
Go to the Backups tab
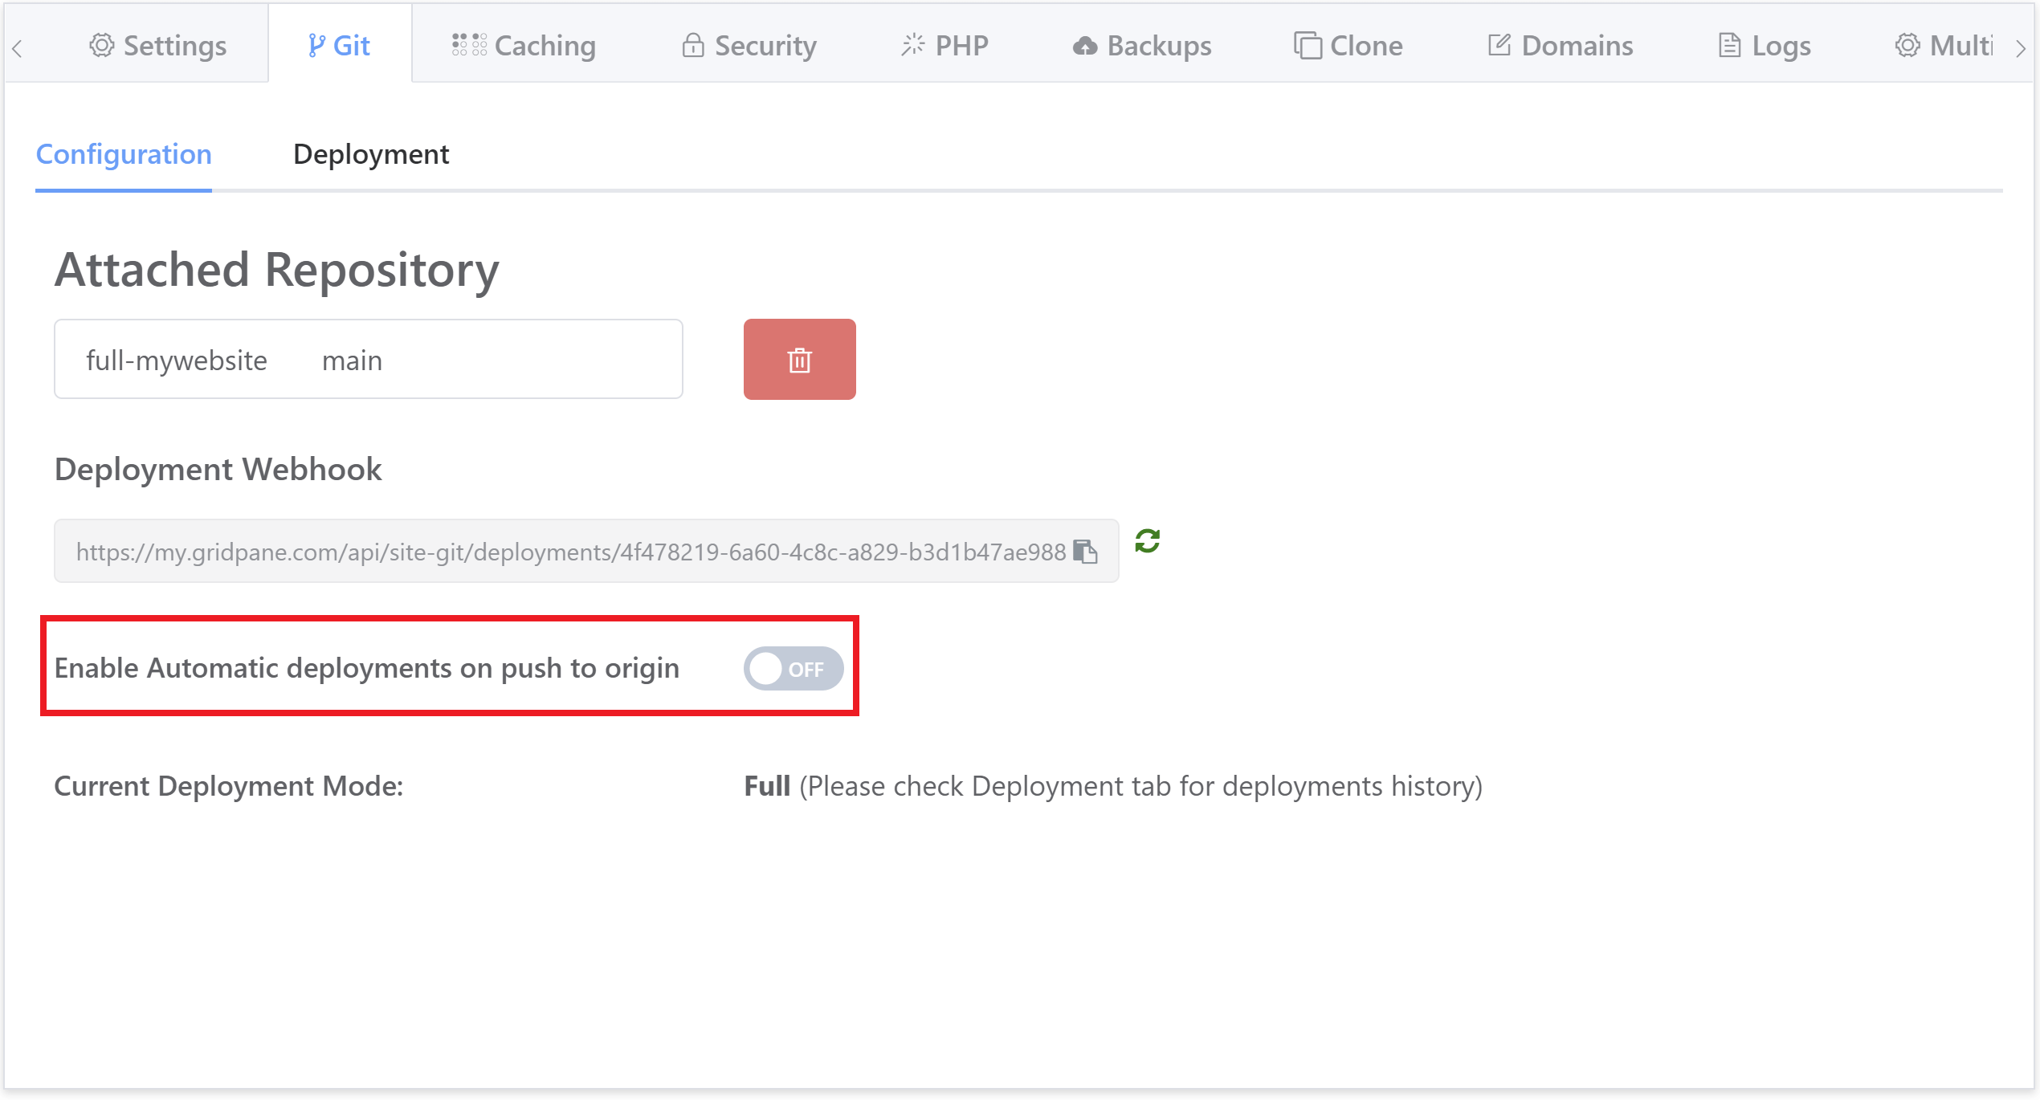pyautogui.click(x=1141, y=46)
